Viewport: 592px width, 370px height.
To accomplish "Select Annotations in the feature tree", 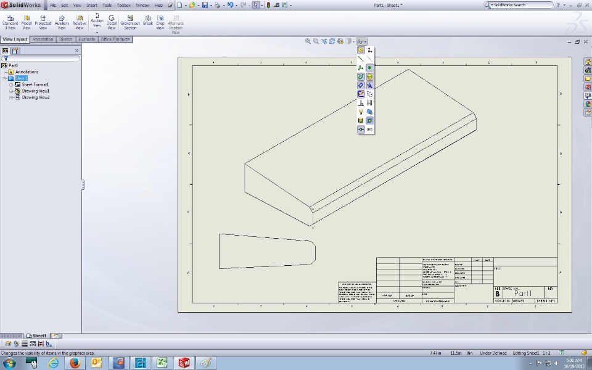I will (x=27, y=72).
